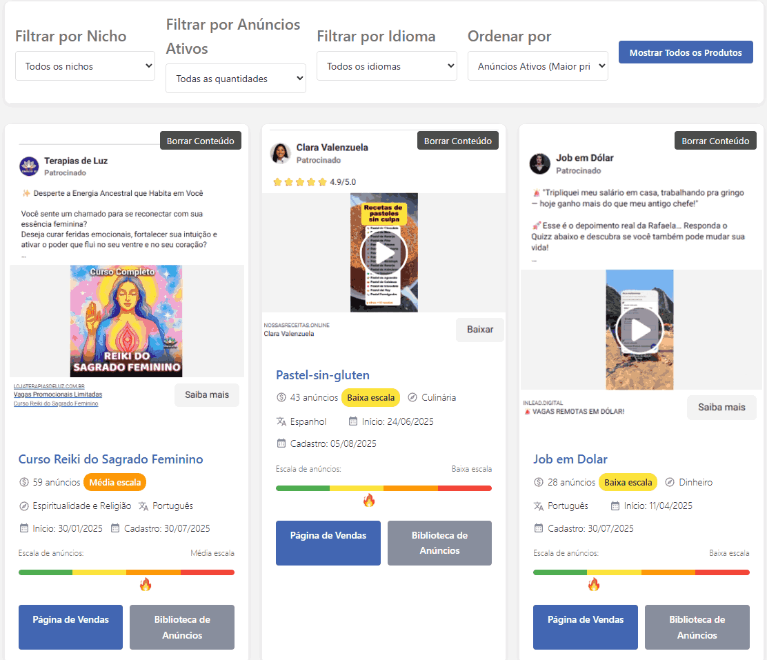Blur content on the Terapias de Luz card

(x=201, y=141)
